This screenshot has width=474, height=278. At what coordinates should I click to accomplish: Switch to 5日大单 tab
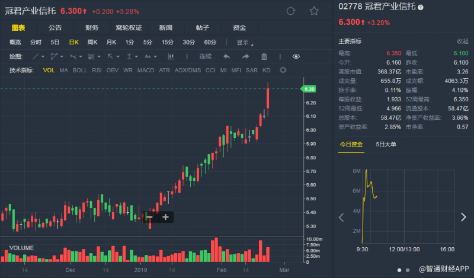tap(386, 145)
